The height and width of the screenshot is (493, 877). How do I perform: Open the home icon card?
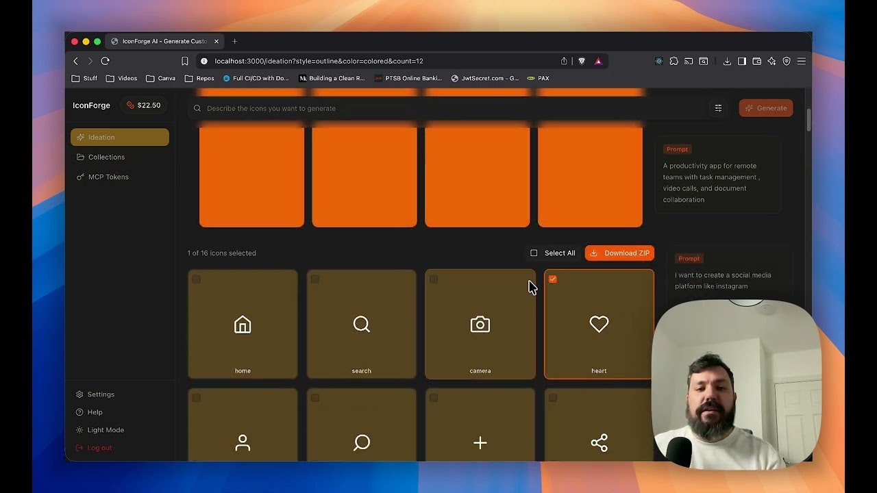click(x=243, y=324)
